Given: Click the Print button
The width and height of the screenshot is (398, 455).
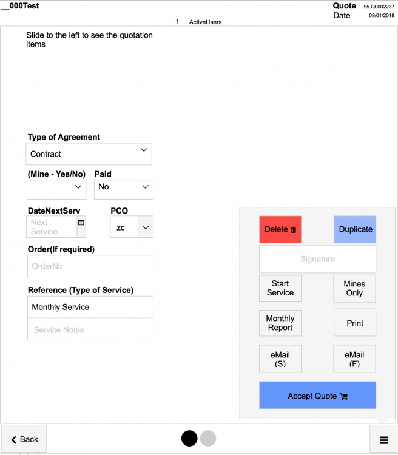Looking at the screenshot, I should pyautogui.click(x=354, y=323).
